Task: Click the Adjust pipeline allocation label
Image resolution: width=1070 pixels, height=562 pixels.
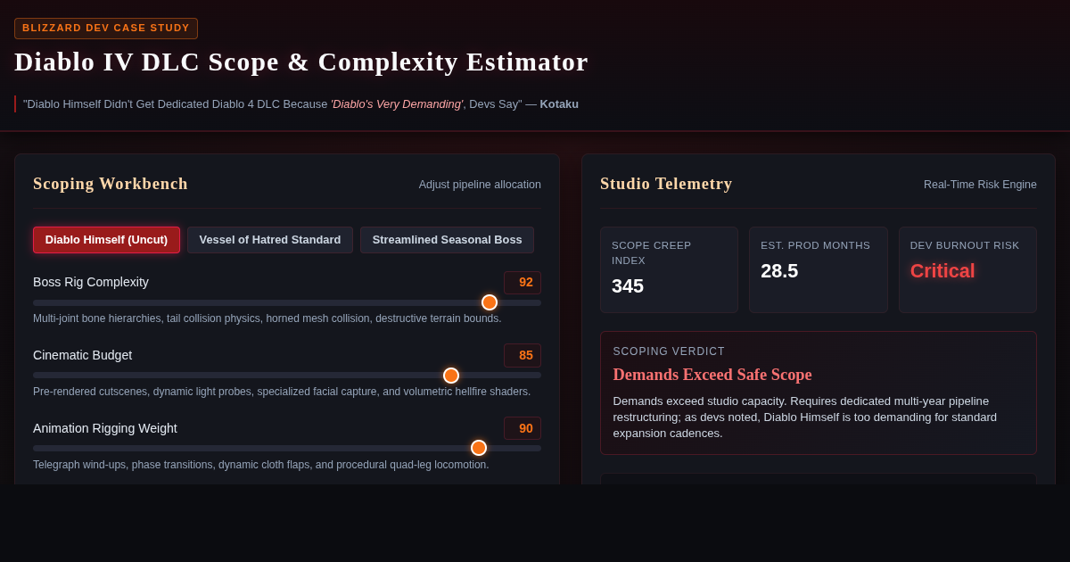Action: point(480,185)
